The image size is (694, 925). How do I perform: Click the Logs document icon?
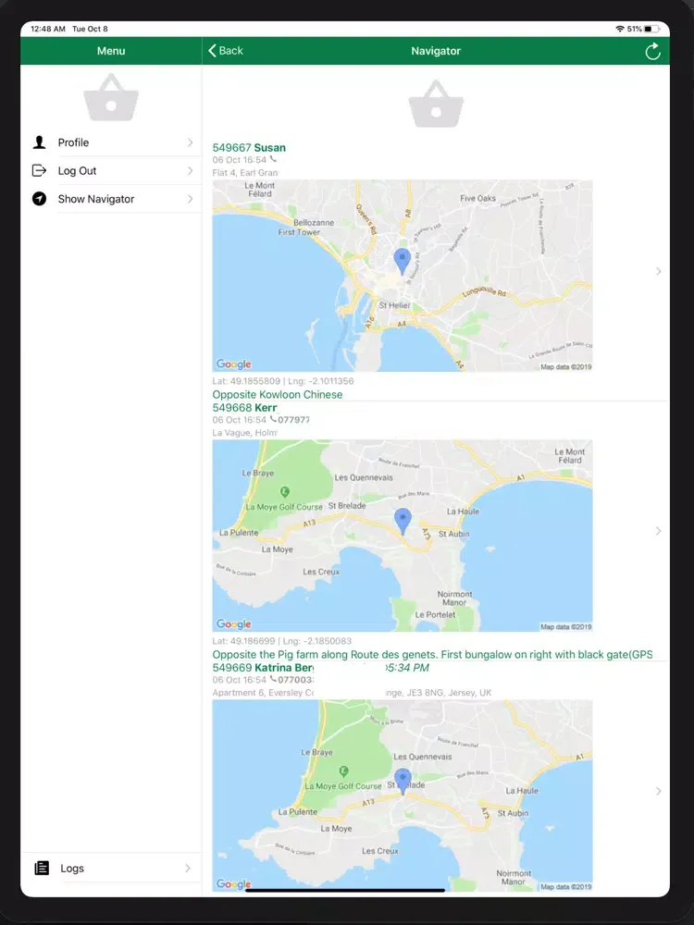[x=42, y=868]
